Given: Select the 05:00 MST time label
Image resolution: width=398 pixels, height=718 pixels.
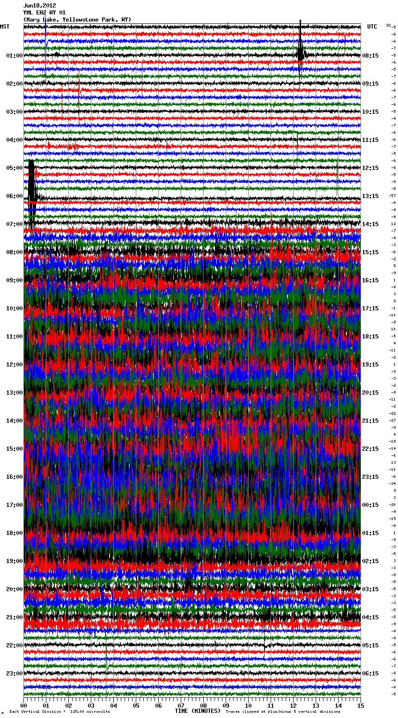Looking at the screenshot, I should [15, 168].
